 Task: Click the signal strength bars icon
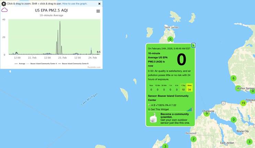pyautogui.click(x=189, y=109)
